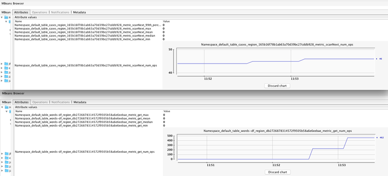Select the H folder icon in upper window tree
This screenshot has width=388, height=176.
[7, 17]
